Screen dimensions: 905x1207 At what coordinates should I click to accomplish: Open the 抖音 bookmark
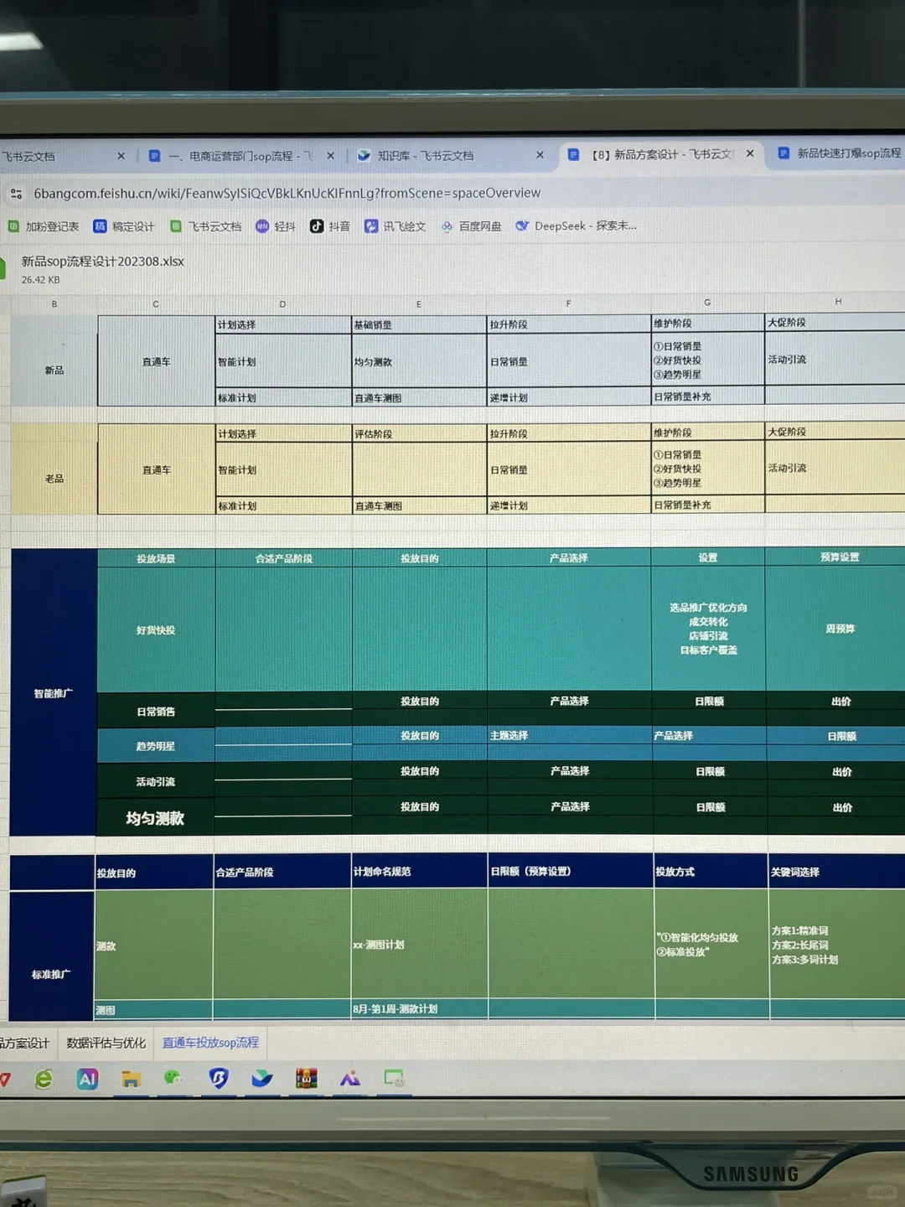330,226
